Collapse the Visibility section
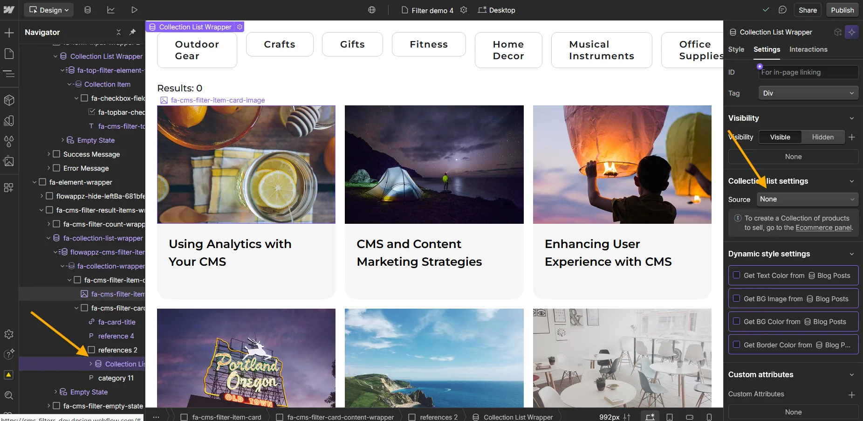Image resolution: width=863 pixels, height=421 pixels. [x=852, y=118]
